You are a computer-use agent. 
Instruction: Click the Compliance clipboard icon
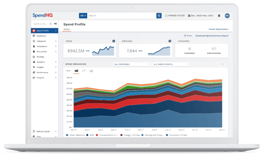click(34, 46)
